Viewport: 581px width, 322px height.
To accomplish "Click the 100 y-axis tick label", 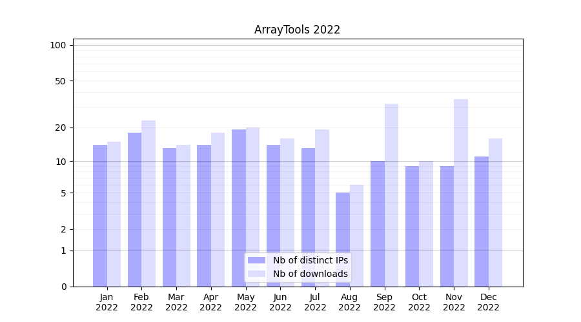I will pos(58,45).
